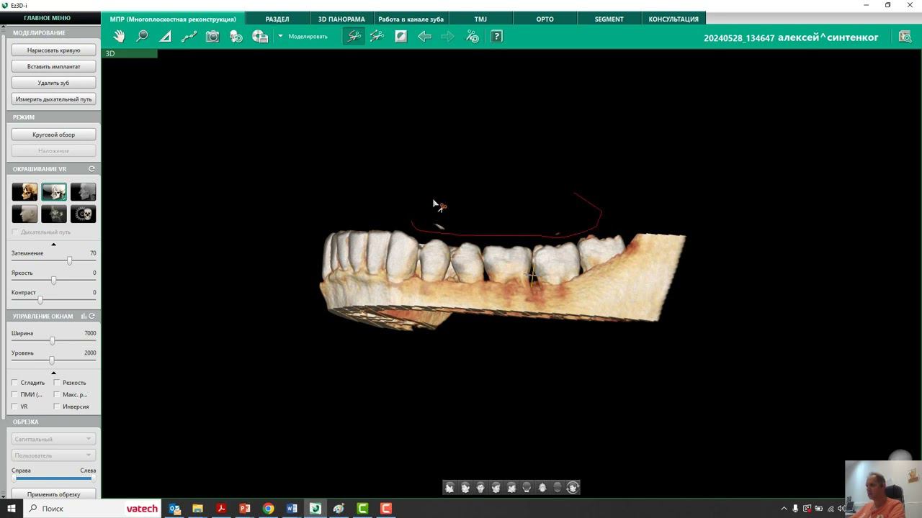Collapse the window control section with the triangle
Viewport: 922px width, 518px height.
[53, 373]
